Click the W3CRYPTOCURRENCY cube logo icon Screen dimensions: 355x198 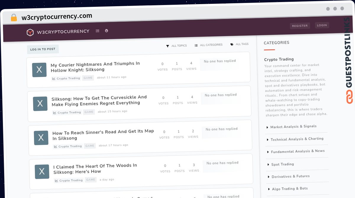(30, 32)
